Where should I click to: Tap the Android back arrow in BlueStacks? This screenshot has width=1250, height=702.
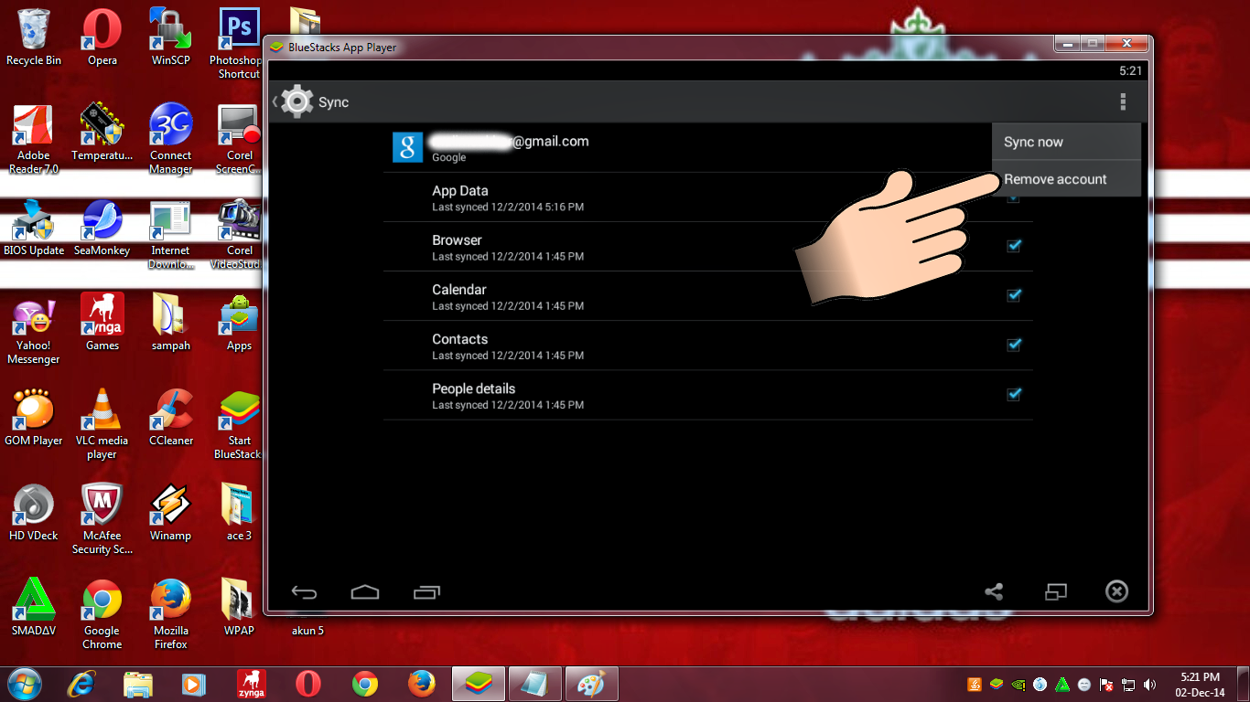(304, 592)
